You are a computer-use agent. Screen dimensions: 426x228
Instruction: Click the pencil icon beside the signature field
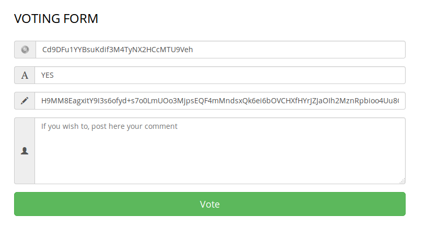click(x=25, y=101)
